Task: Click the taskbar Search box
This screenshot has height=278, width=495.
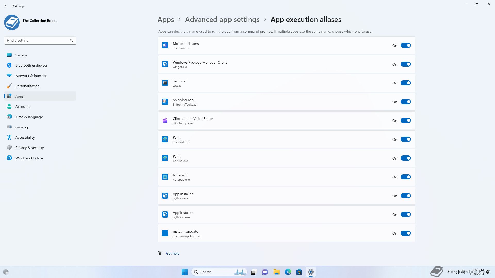Action: click(219, 272)
